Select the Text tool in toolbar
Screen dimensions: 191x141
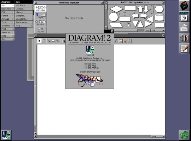(x=44, y=41)
